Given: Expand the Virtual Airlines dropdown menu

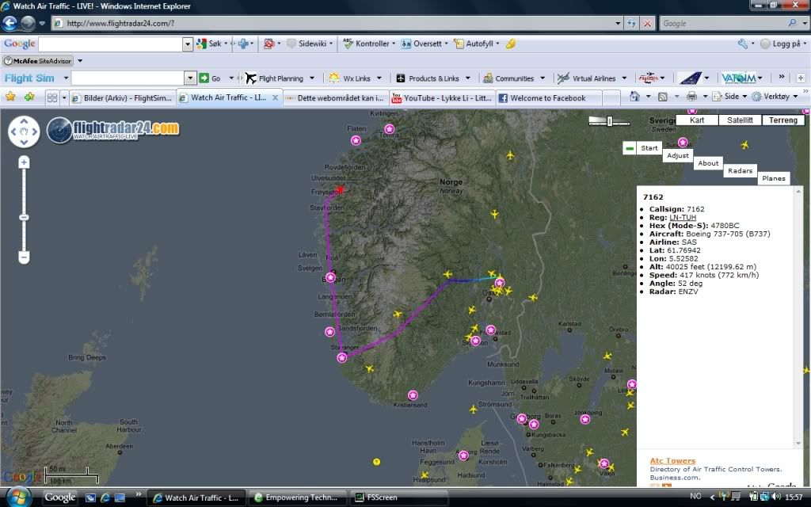Looking at the screenshot, I should pos(624,78).
